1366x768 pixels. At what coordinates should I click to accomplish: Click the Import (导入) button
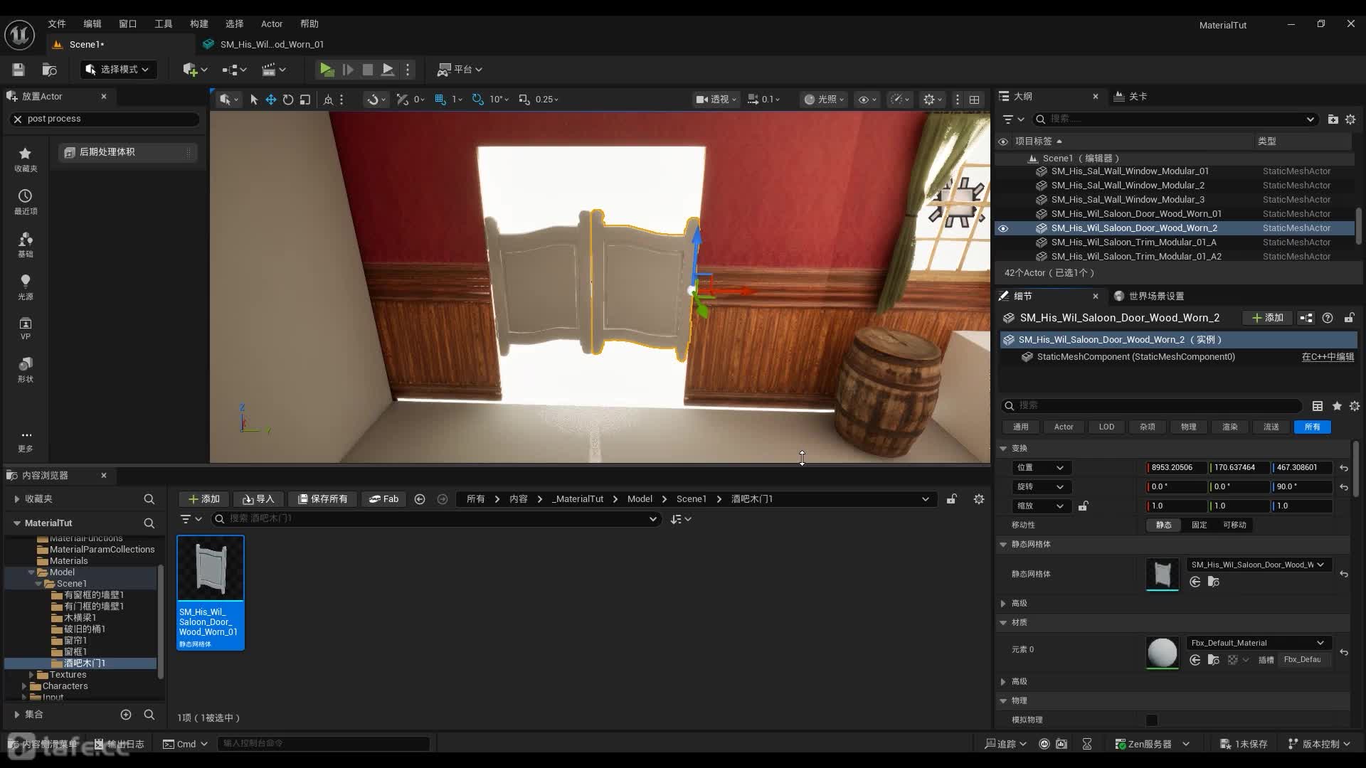pos(258,498)
